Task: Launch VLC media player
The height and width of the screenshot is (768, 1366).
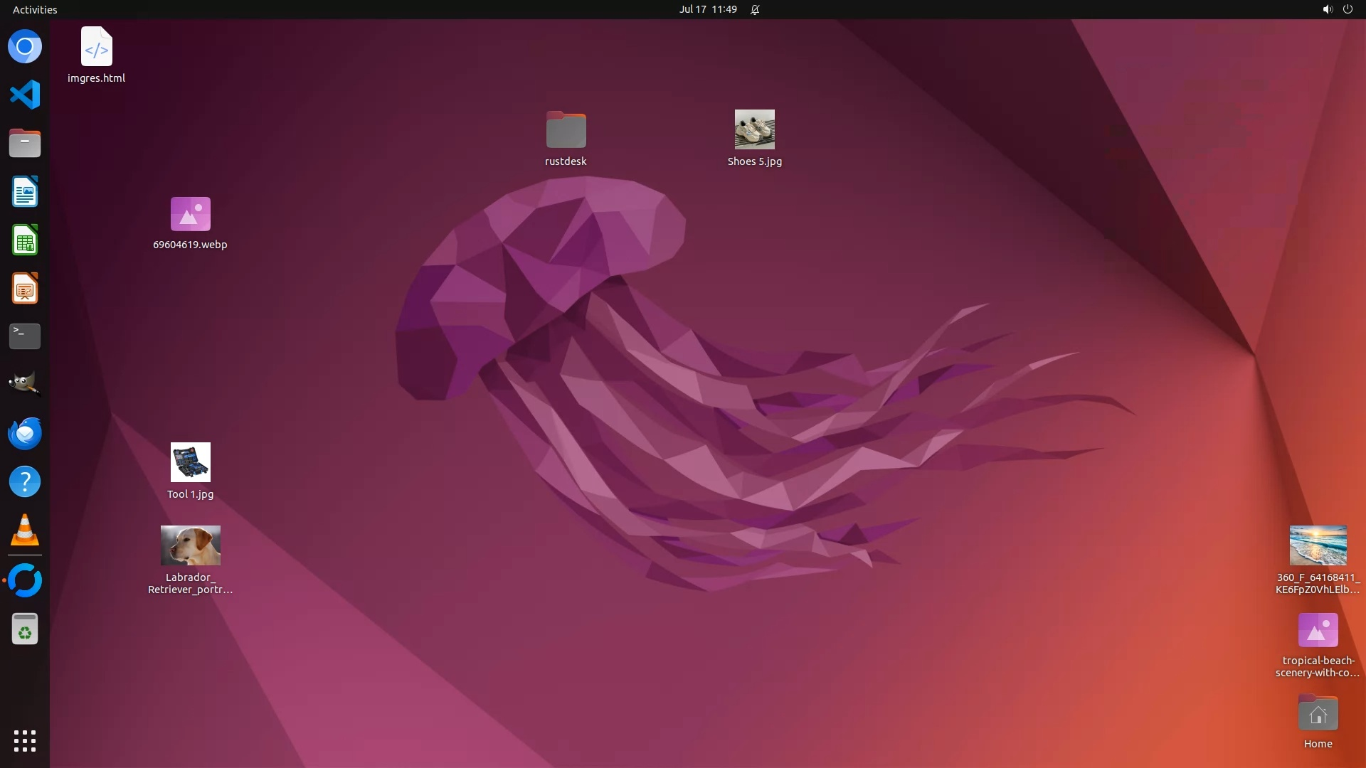Action: pyautogui.click(x=25, y=530)
